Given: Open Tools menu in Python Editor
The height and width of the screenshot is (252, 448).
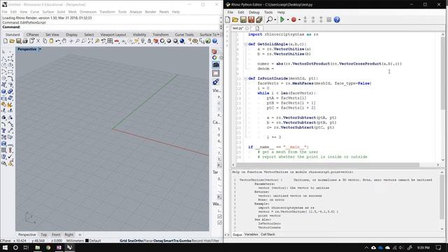Looking at the screenshot, I should point(268,13).
